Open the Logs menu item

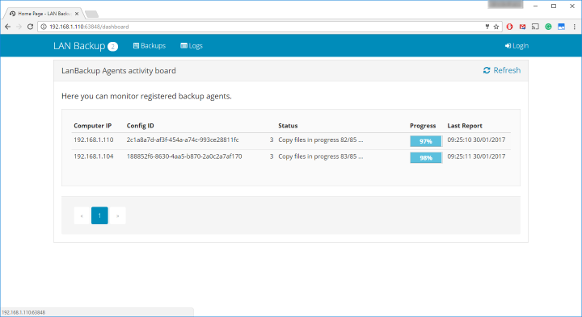192,45
